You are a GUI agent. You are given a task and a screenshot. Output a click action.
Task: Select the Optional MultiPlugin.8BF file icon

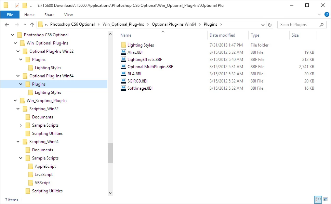point(123,67)
